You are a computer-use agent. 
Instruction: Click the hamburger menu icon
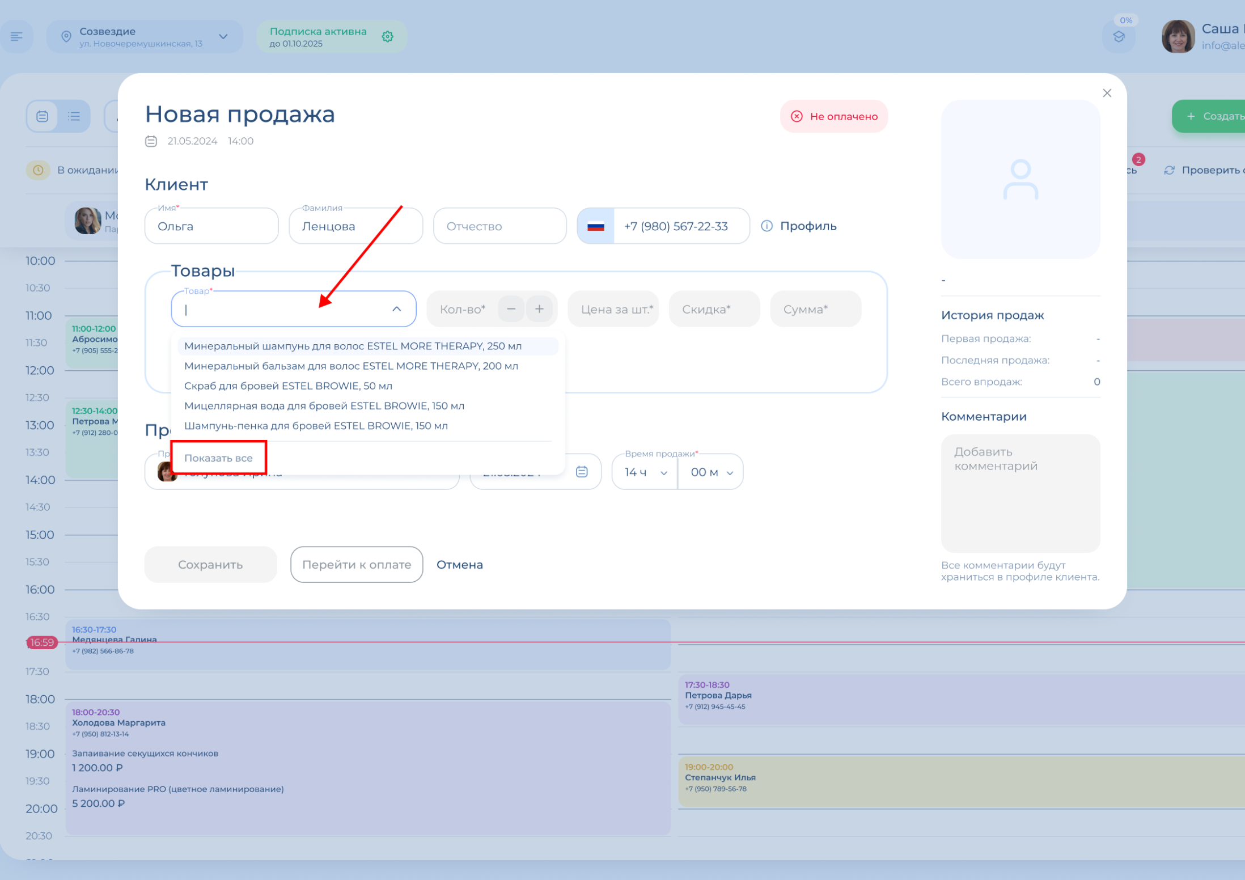coord(16,37)
